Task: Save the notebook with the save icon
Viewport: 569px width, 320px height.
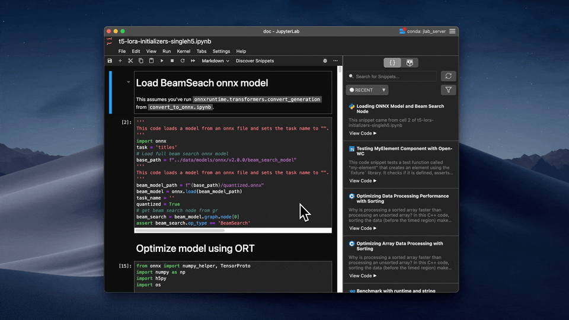Action: click(110, 61)
